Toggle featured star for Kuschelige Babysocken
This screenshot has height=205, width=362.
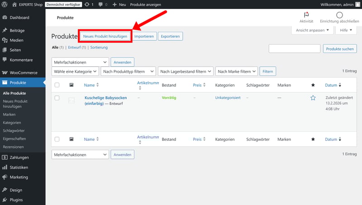click(313, 98)
